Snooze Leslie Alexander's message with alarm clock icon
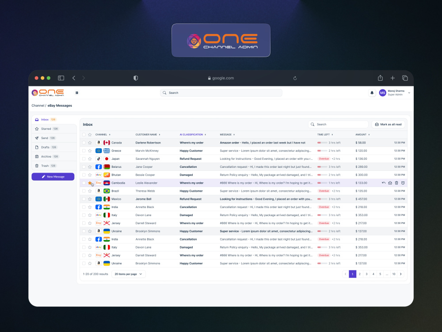The width and height of the screenshot is (442, 332). pyautogui.click(x=403, y=183)
